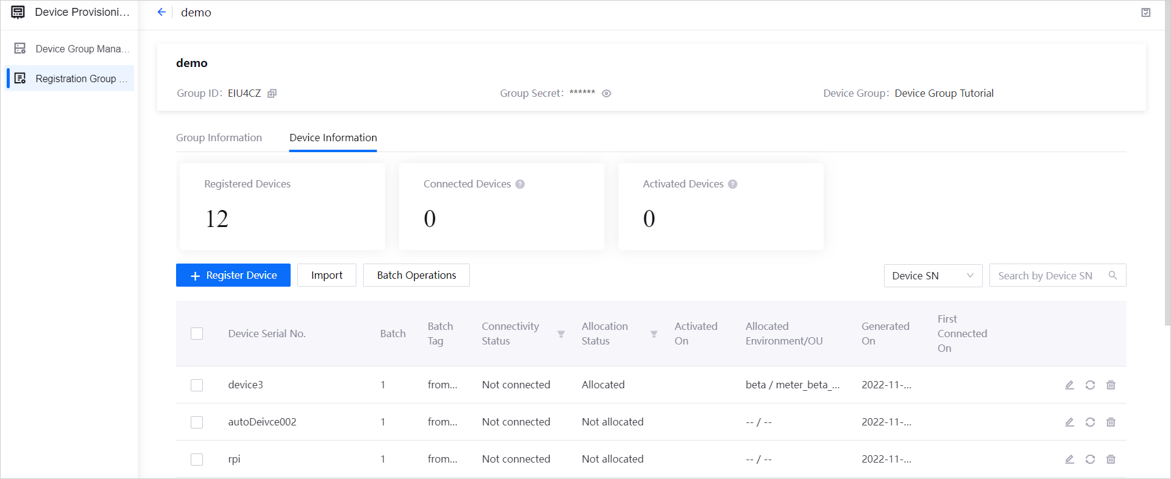Click the Generated On column header
This screenshot has height=479, width=1171.
pyautogui.click(x=885, y=334)
